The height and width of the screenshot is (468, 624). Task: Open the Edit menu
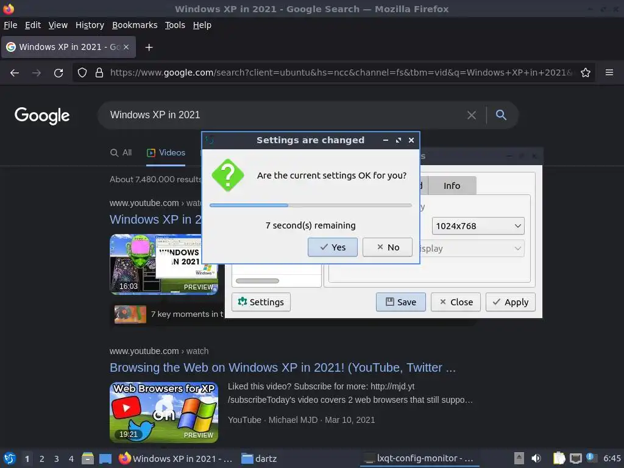point(33,25)
